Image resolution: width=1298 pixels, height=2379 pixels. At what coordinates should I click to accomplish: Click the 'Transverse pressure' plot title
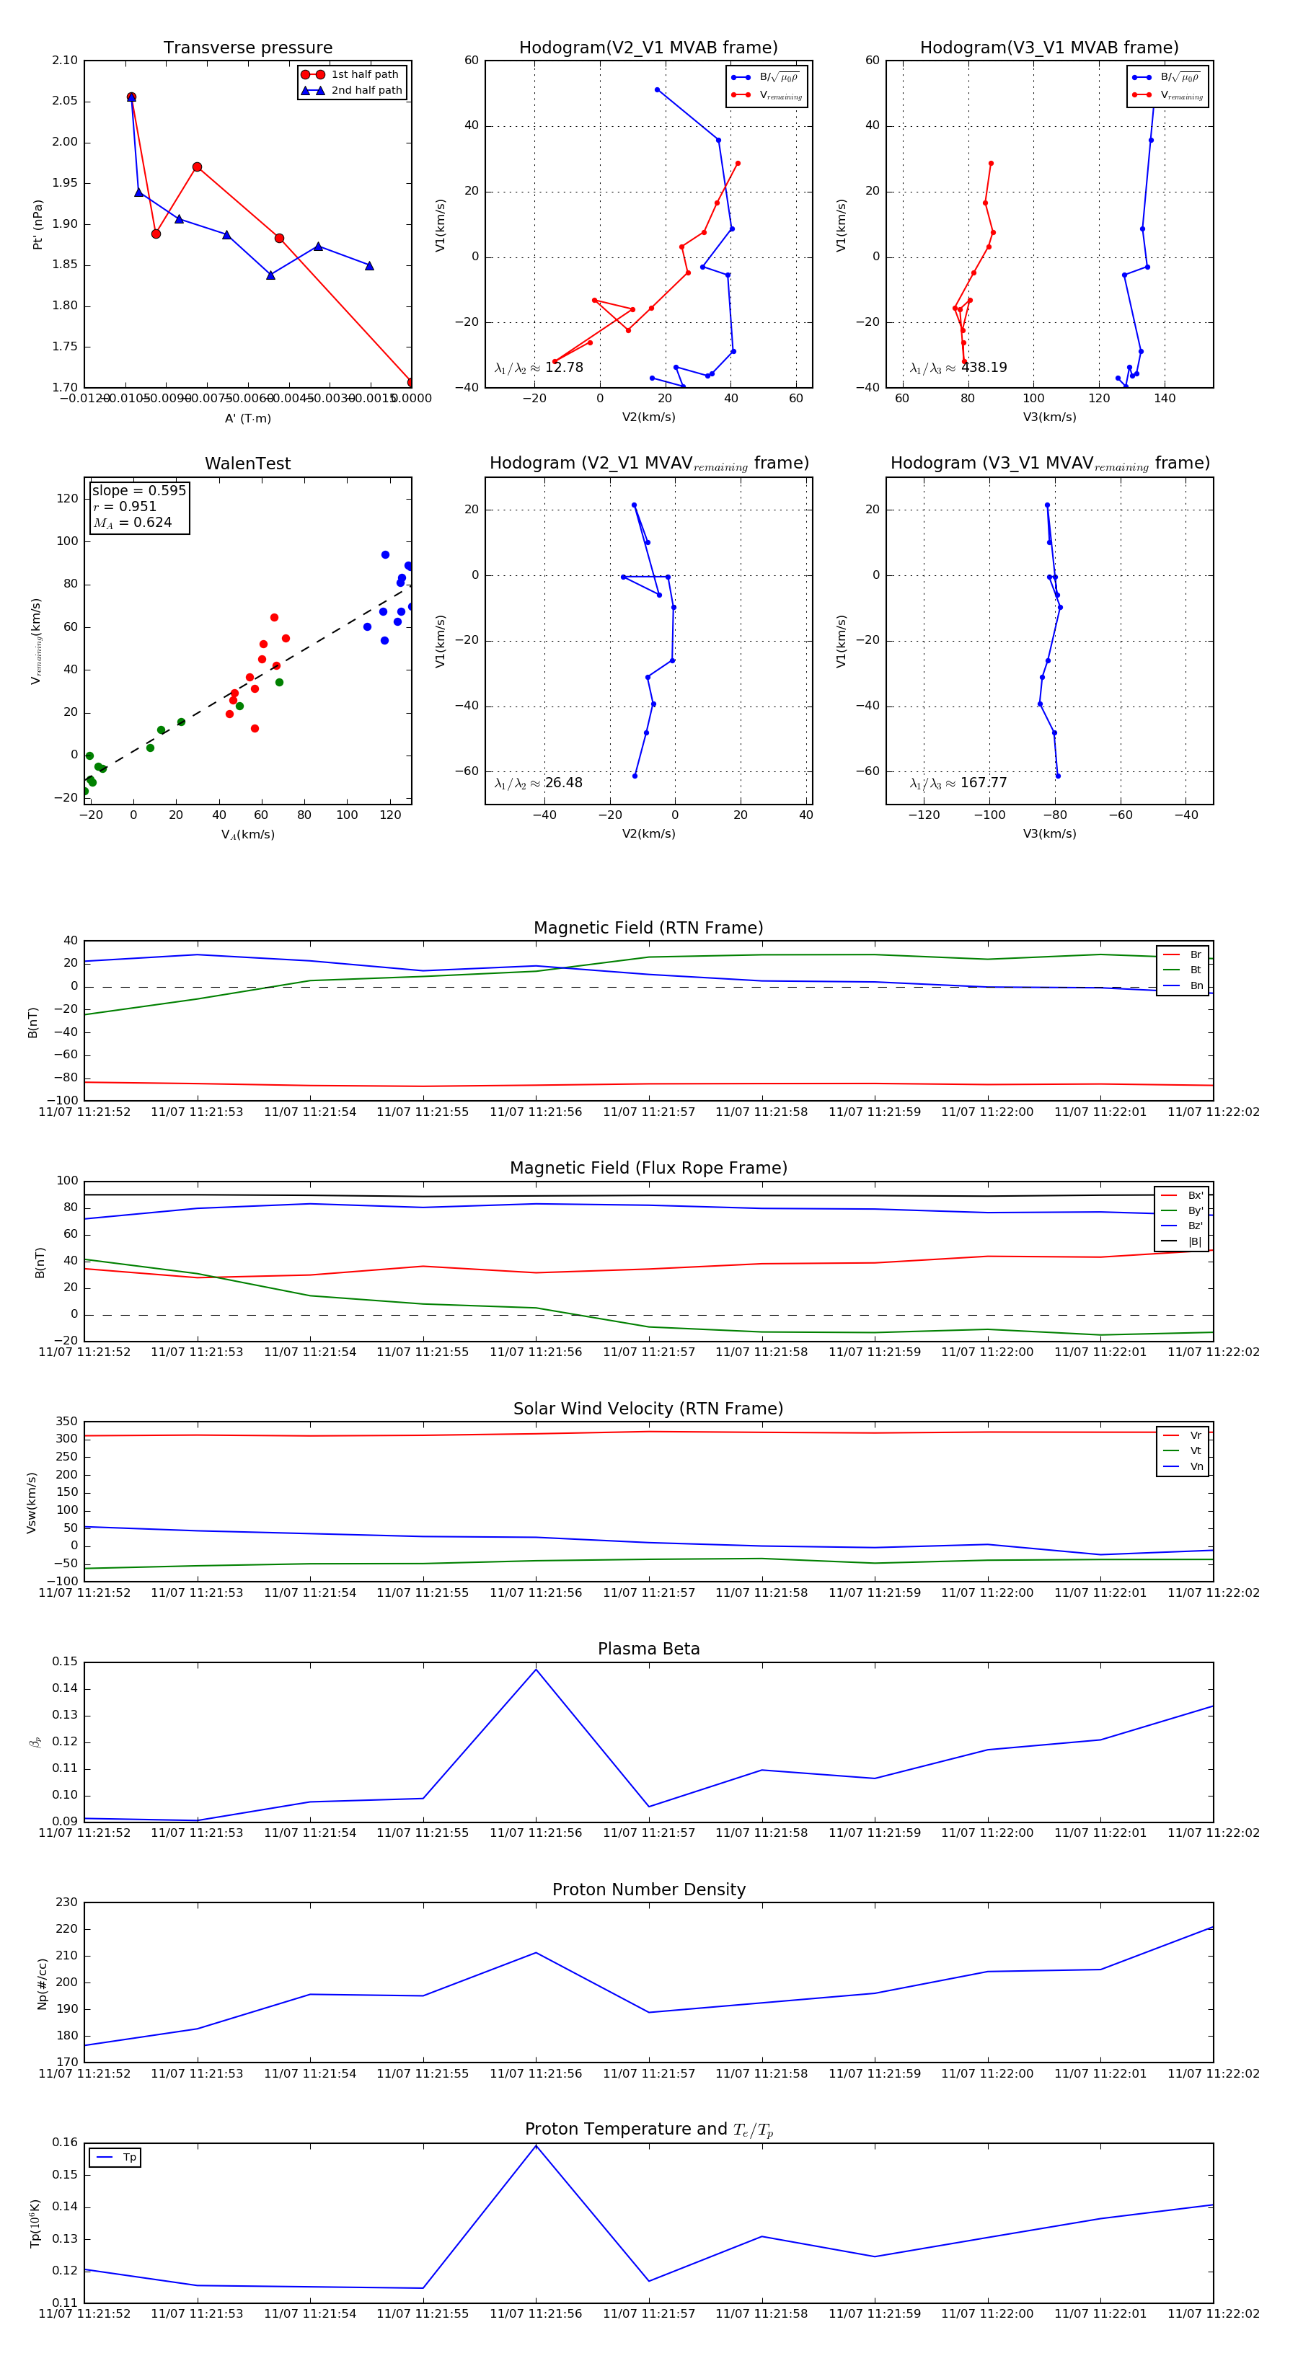pos(247,48)
